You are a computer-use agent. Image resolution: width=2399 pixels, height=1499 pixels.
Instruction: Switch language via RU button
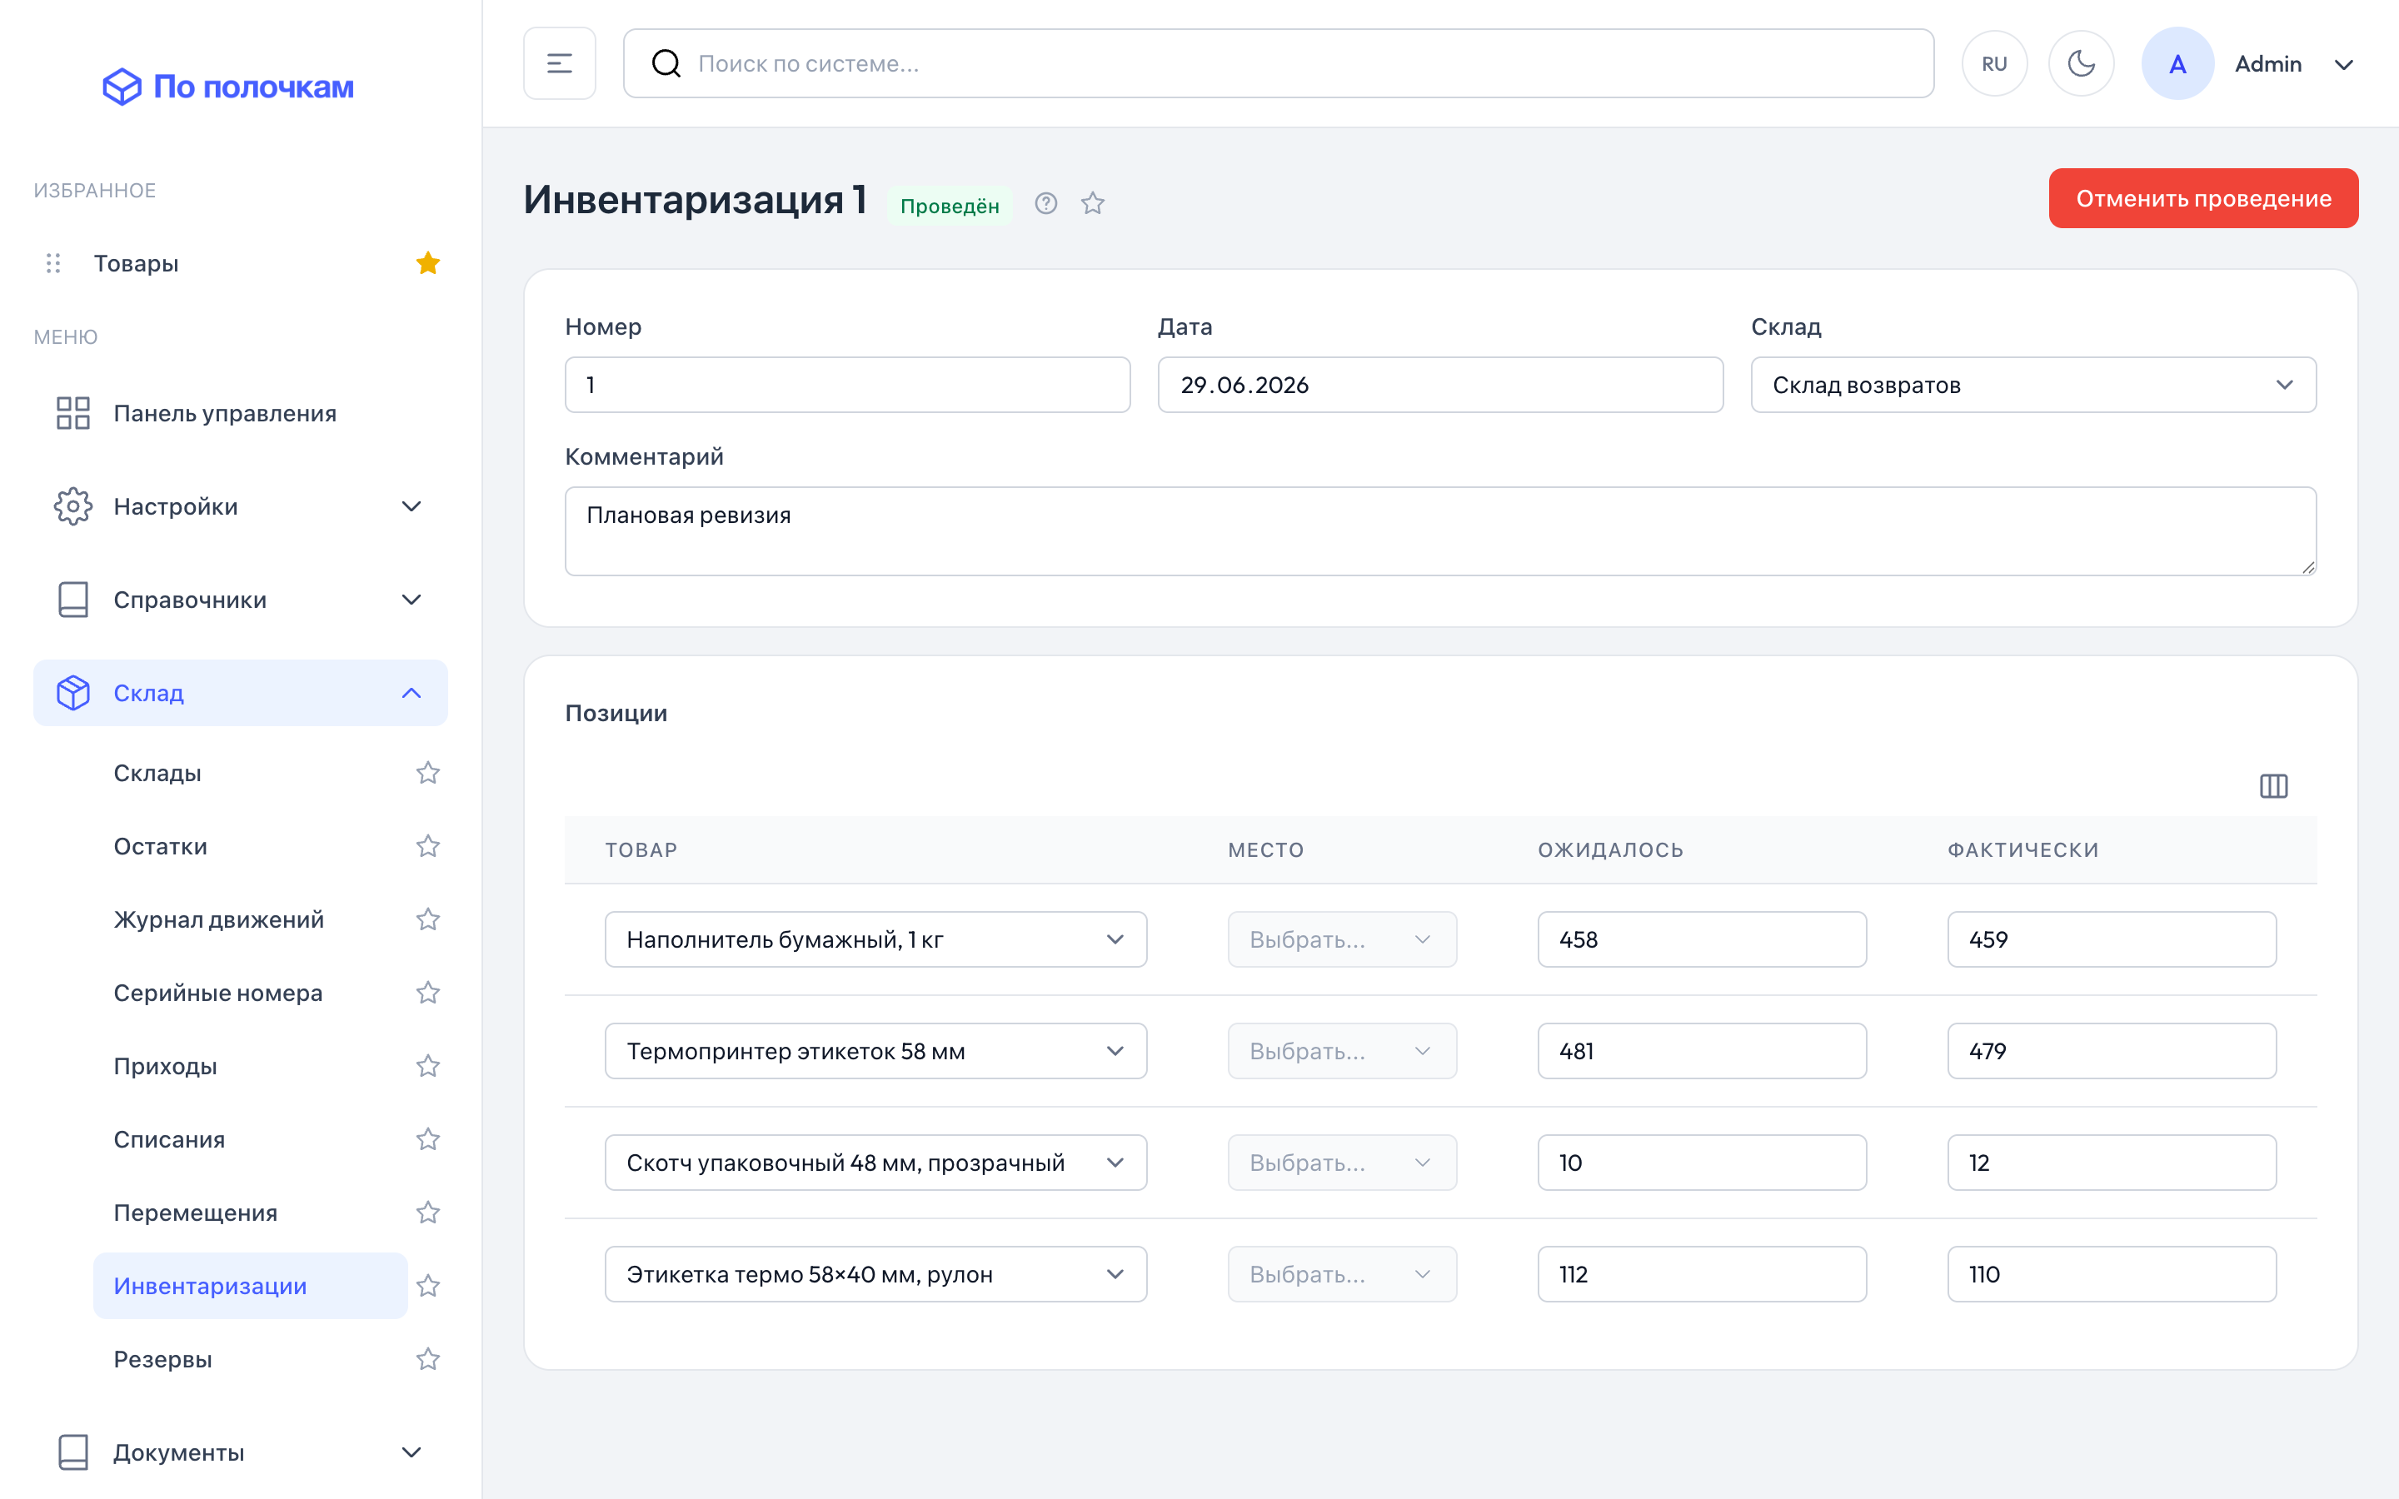[x=1994, y=63]
